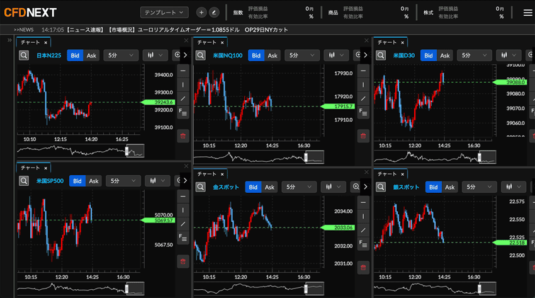The width and height of the screenshot is (535, 298).
Task: Open 5分 timeframe dropdown in 日本N225 chart
Action: pos(121,55)
